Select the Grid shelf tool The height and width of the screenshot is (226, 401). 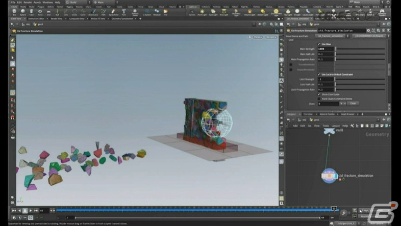(x=48, y=12)
